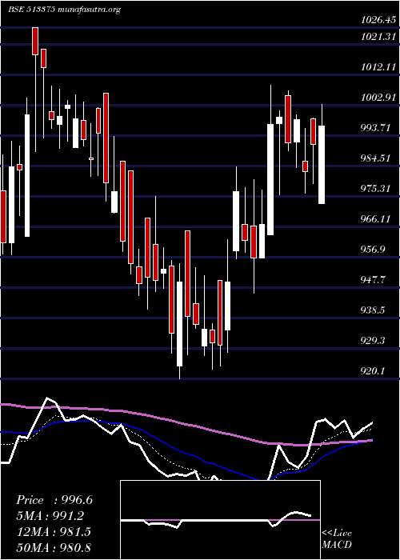400x560 pixels.
Task: Click the 947.7 price level label
Action: [x=373, y=279]
